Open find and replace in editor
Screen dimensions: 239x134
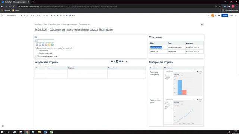coord(208,15)
